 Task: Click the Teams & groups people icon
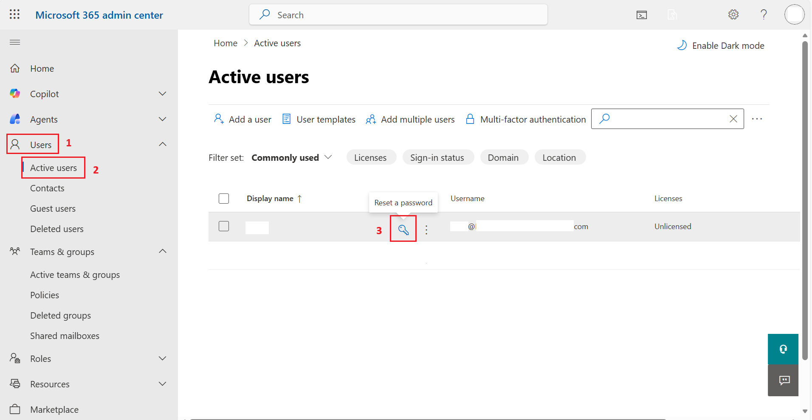(x=15, y=252)
